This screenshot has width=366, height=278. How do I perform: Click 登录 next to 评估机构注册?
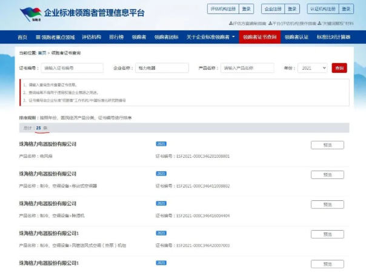pyautogui.click(x=246, y=9)
